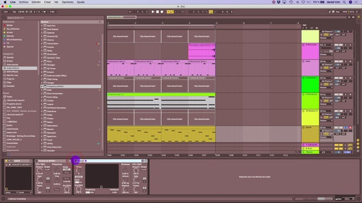Click Frequency Shifter Dry/Wet knob

pyautogui.click(x=67, y=189)
